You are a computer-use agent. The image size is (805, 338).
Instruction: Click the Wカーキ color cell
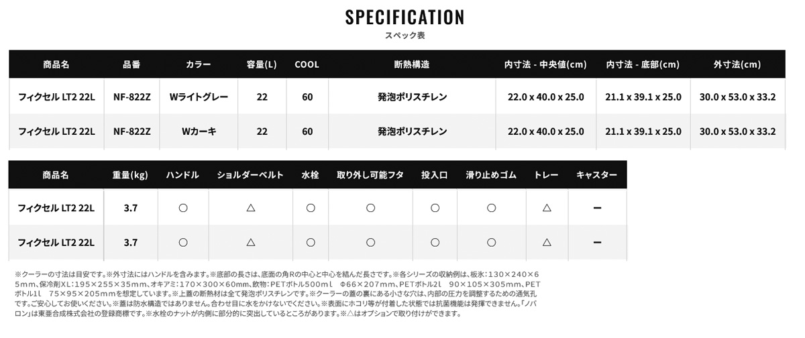tap(199, 131)
